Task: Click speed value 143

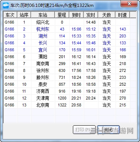Action: coord(123,29)
